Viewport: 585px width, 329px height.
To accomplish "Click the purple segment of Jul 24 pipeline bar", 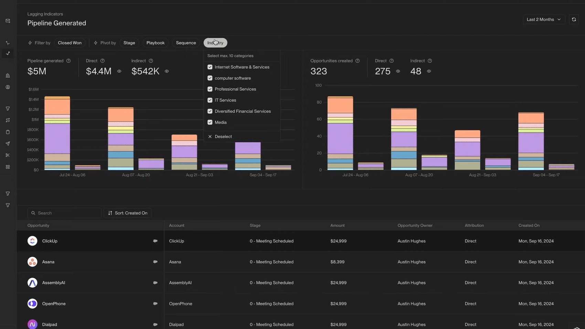I will (x=57, y=139).
